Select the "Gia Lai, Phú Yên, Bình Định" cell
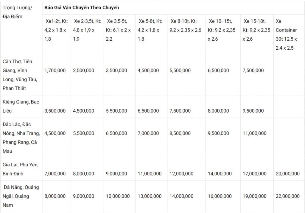Viewport: 305px width, 213px height. [x=20, y=169]
